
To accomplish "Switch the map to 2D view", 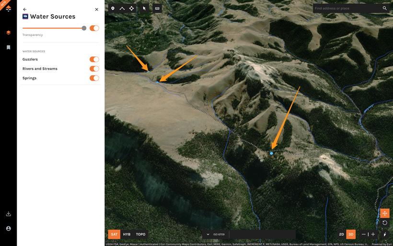I will coord(341,234).
